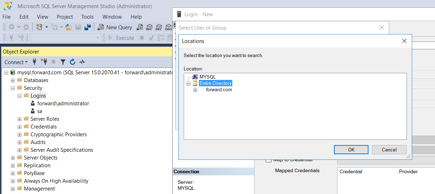Select the Server Objects node

click(x=40, y=158)
